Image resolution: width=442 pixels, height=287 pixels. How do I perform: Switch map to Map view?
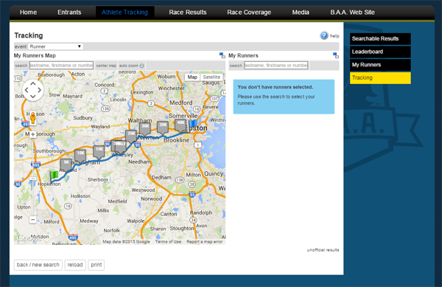(192, 77)
